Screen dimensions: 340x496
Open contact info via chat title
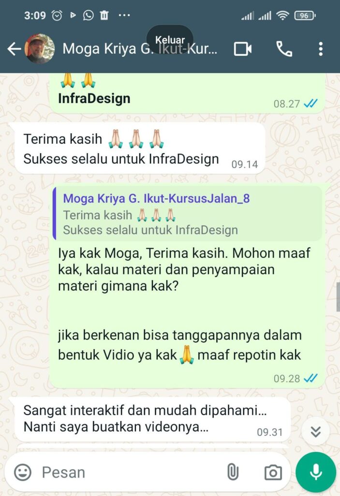[x=140, y=49]
